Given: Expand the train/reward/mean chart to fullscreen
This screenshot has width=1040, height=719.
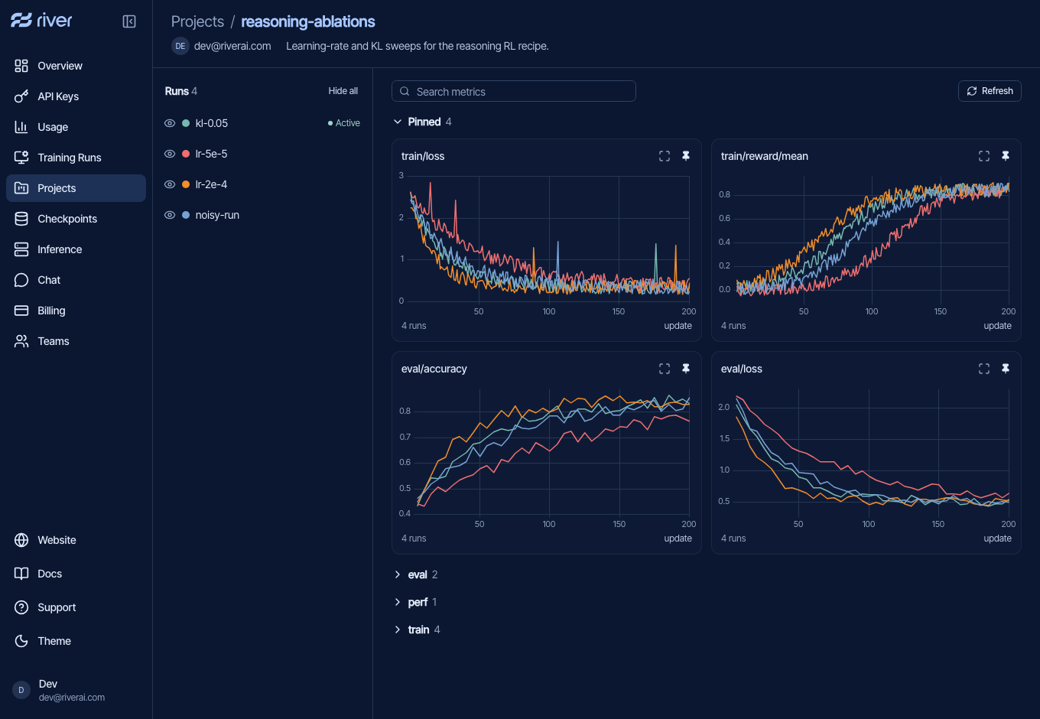Looking at the screenshot, I should [x=984, y=156].
